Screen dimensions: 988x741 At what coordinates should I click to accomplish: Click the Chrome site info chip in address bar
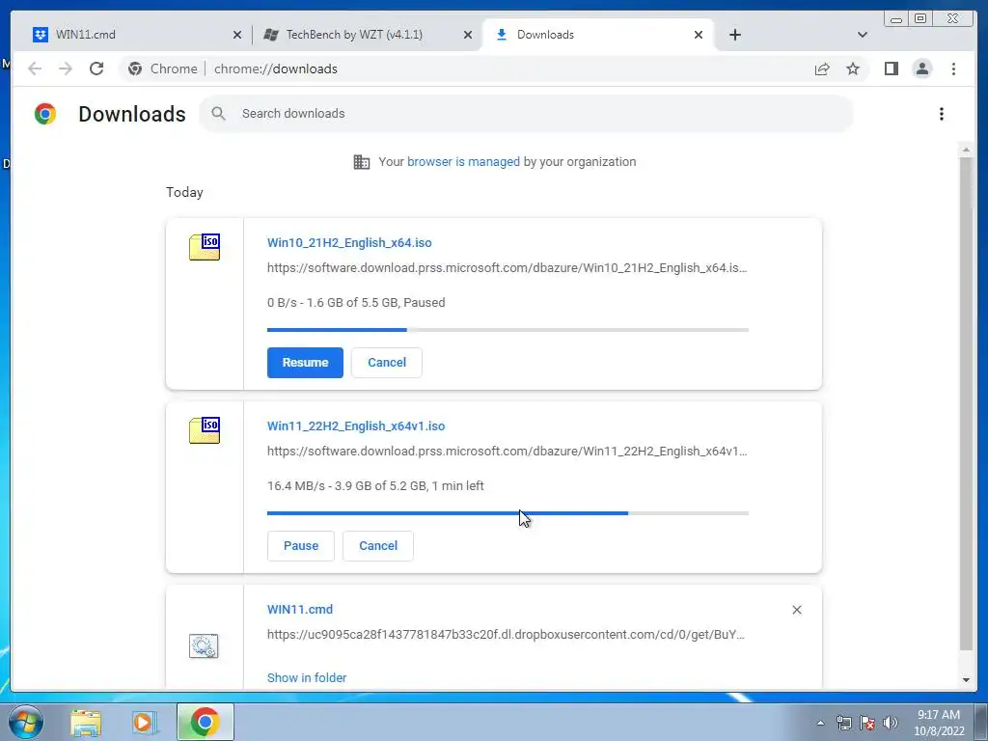click(162, 69)
